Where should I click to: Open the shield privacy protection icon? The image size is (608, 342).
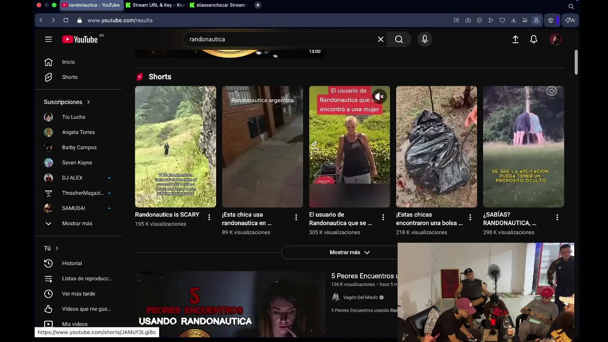(x=479, y=20)
